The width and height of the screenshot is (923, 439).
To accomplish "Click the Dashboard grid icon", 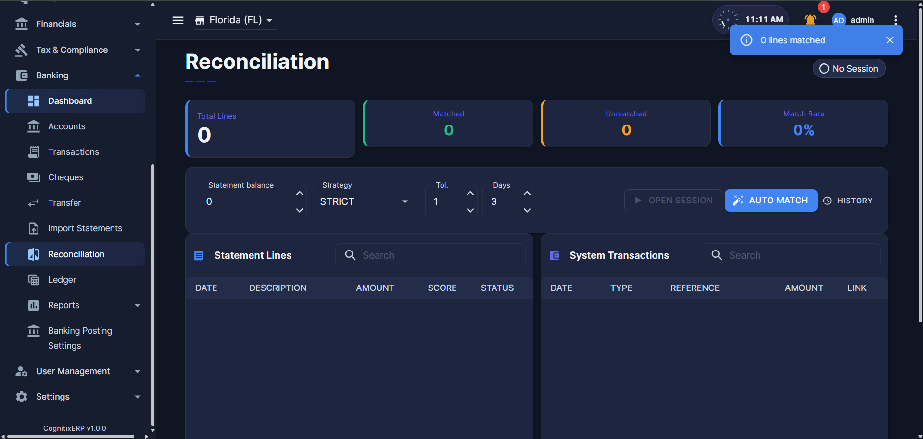I will click(34, 101).
